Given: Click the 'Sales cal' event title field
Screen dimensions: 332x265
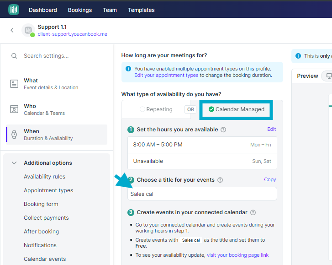Looking at the screenshot, I should [202, 194].
